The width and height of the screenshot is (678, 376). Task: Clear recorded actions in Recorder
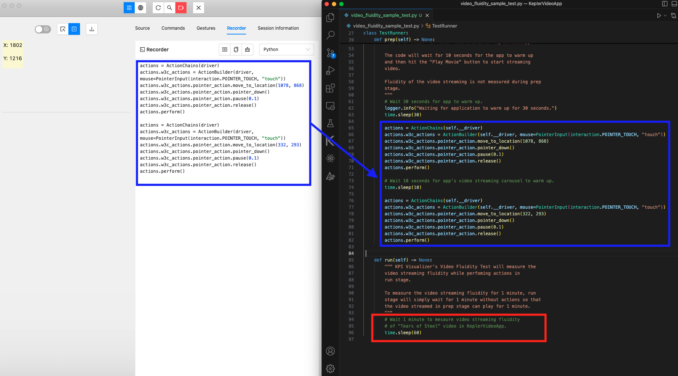[x=247, y=50]
